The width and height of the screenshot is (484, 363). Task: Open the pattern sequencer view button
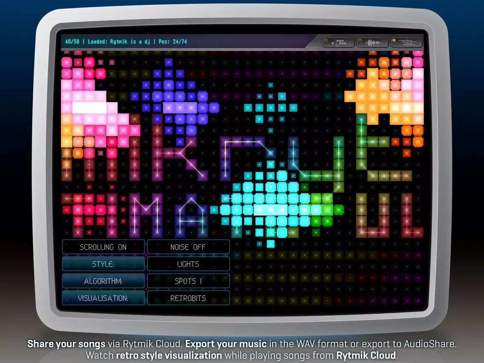[x=339, y=43]
